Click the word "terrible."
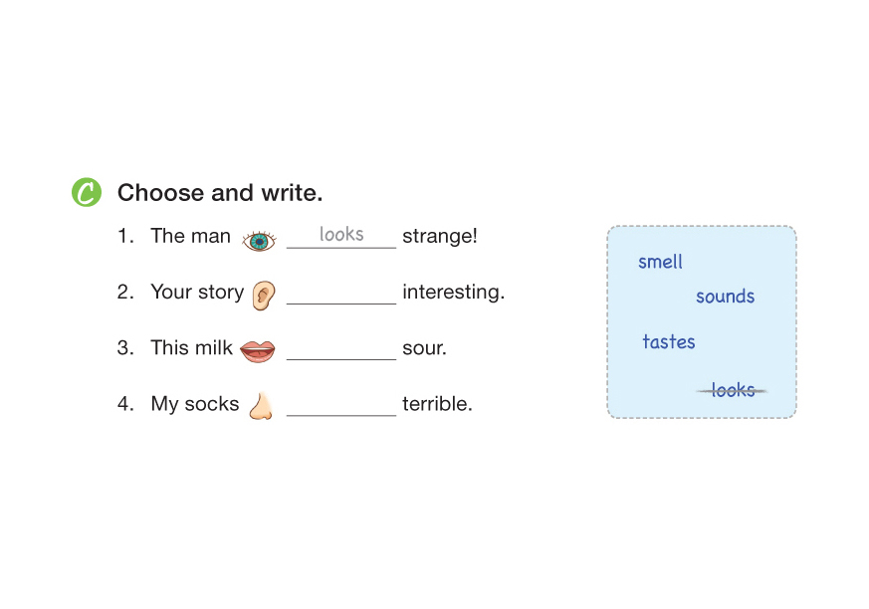 point(437,404)
